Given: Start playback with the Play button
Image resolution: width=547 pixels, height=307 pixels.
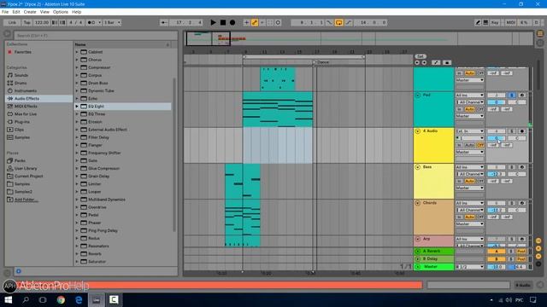Looking at the screenshot, I should pos(213,23).
